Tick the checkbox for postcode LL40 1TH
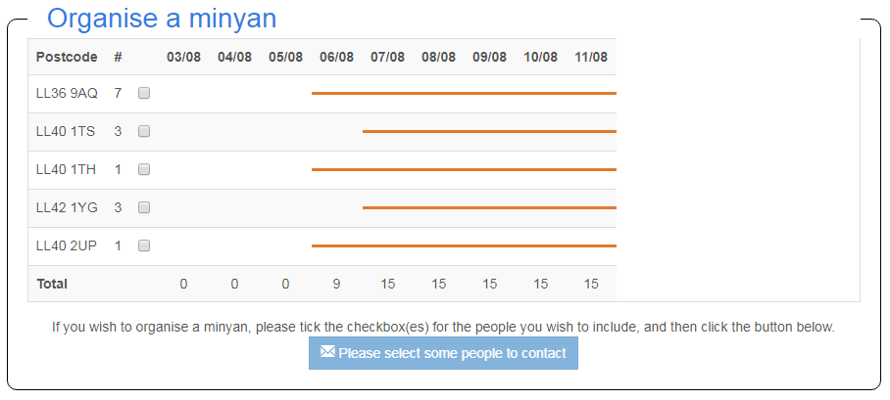The height and width of the screenshot is (400, 890). coord(144,169)
